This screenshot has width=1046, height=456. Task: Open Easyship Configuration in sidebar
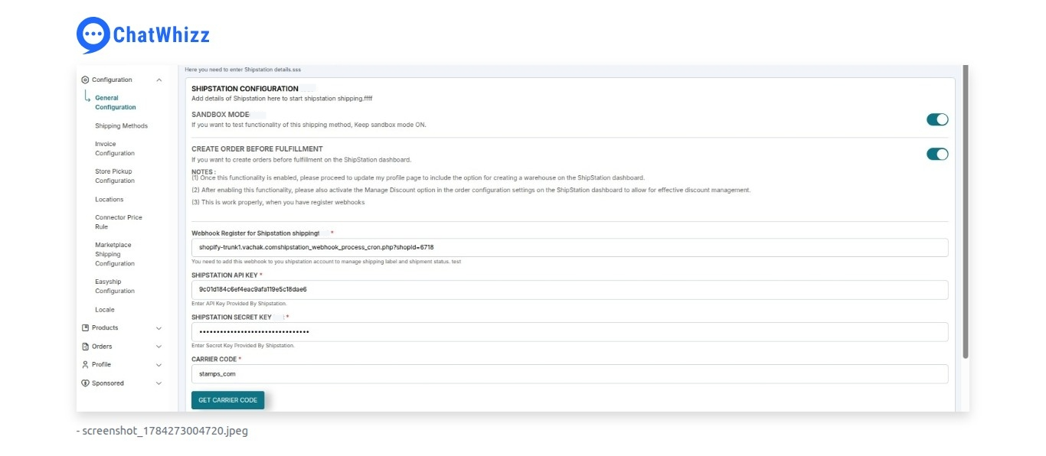pos(115,286)
